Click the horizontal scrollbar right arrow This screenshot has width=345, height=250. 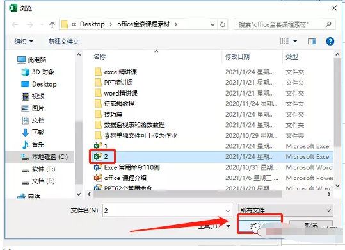(x=329, y=194)
